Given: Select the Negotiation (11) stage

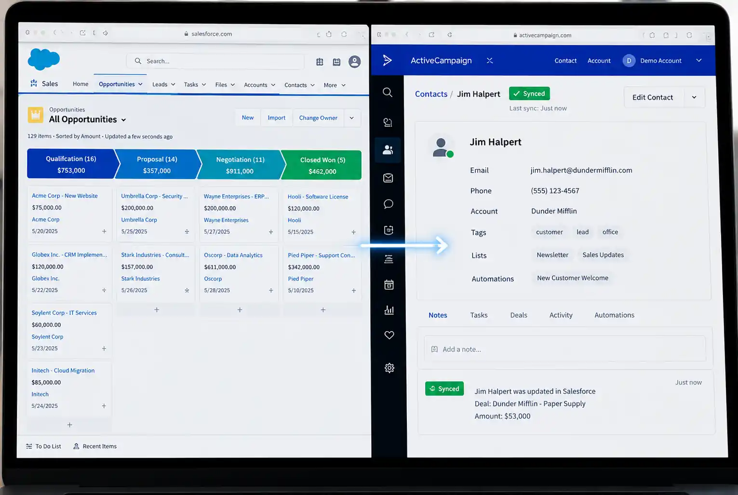Looking at the screenshot, I should (240, 165).
